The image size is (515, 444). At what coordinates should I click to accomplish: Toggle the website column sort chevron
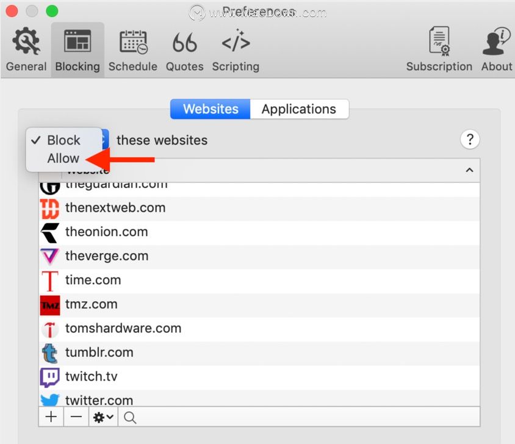pos(469,170)
